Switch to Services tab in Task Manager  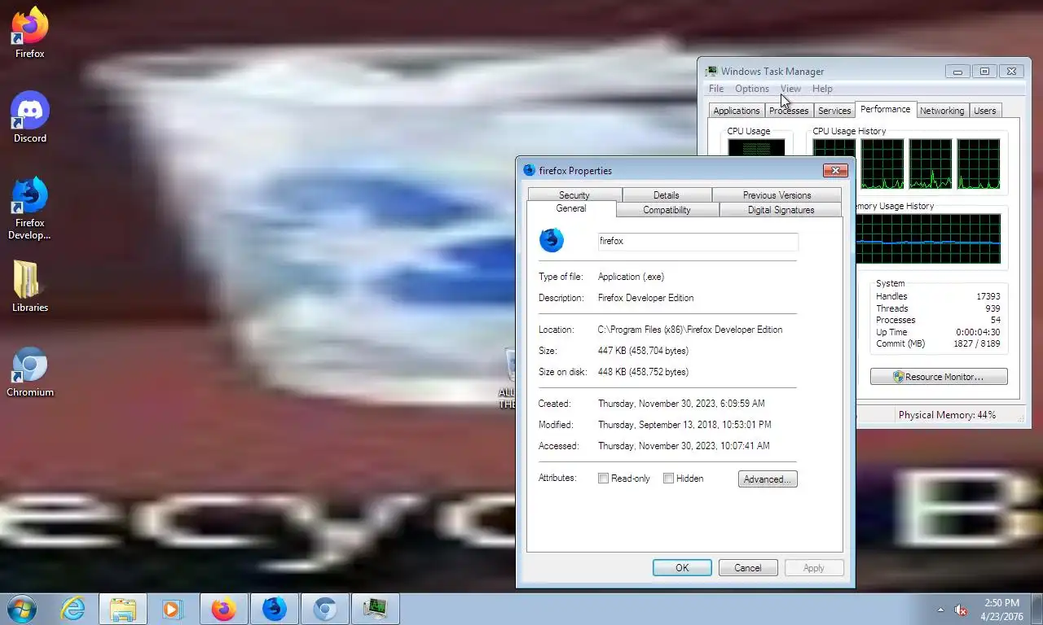[x=834, y=111]
